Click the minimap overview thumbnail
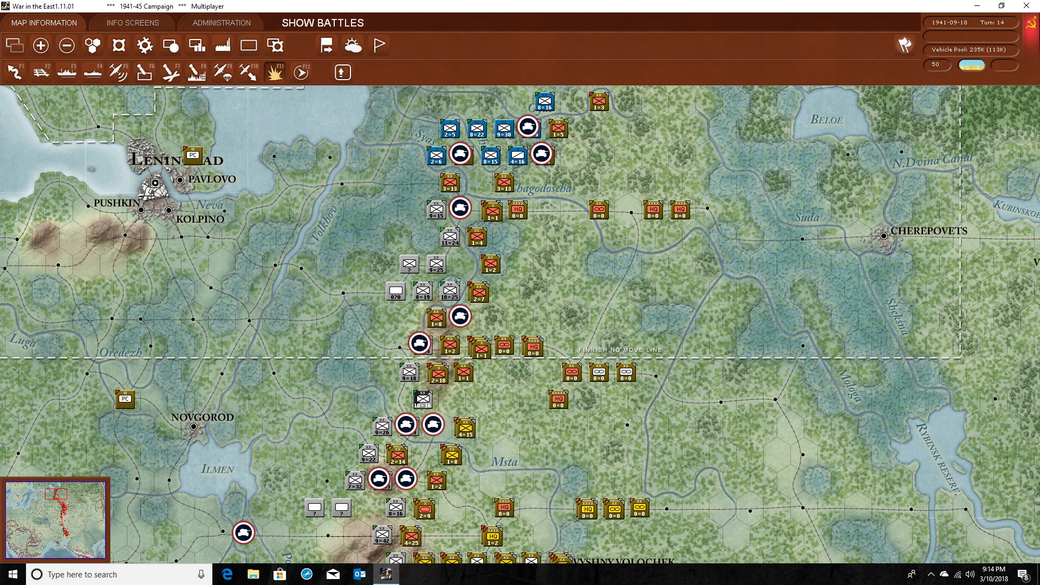1040x585 pixels. coord(56,520)
